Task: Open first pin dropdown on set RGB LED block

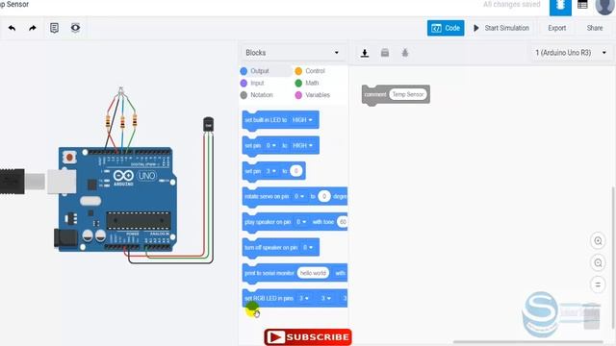Action: pyautogui.click(x=304, y=299)
